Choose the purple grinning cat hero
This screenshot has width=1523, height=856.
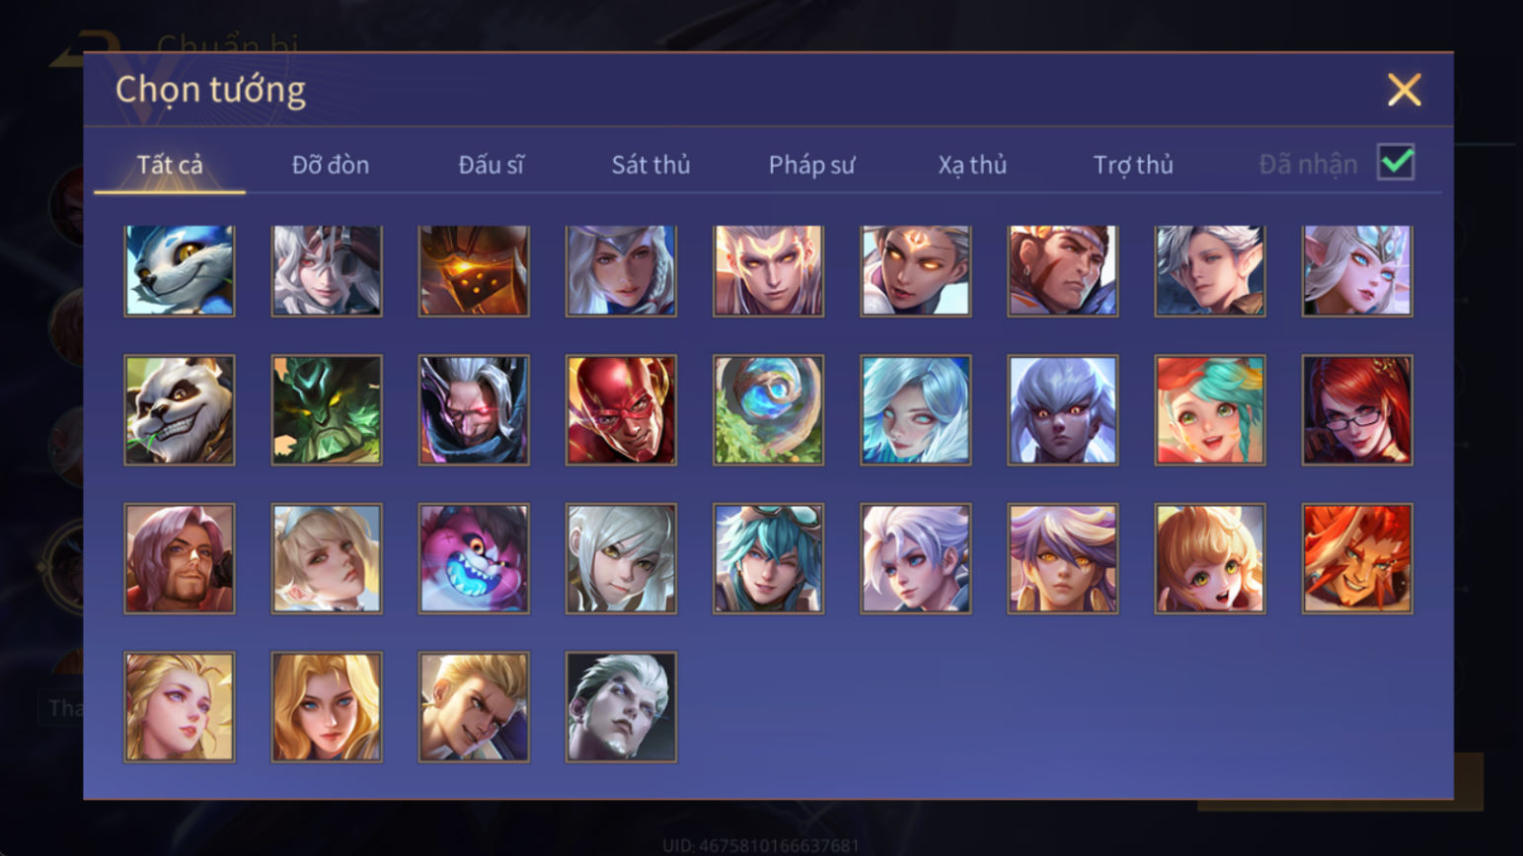coord(474,558)
